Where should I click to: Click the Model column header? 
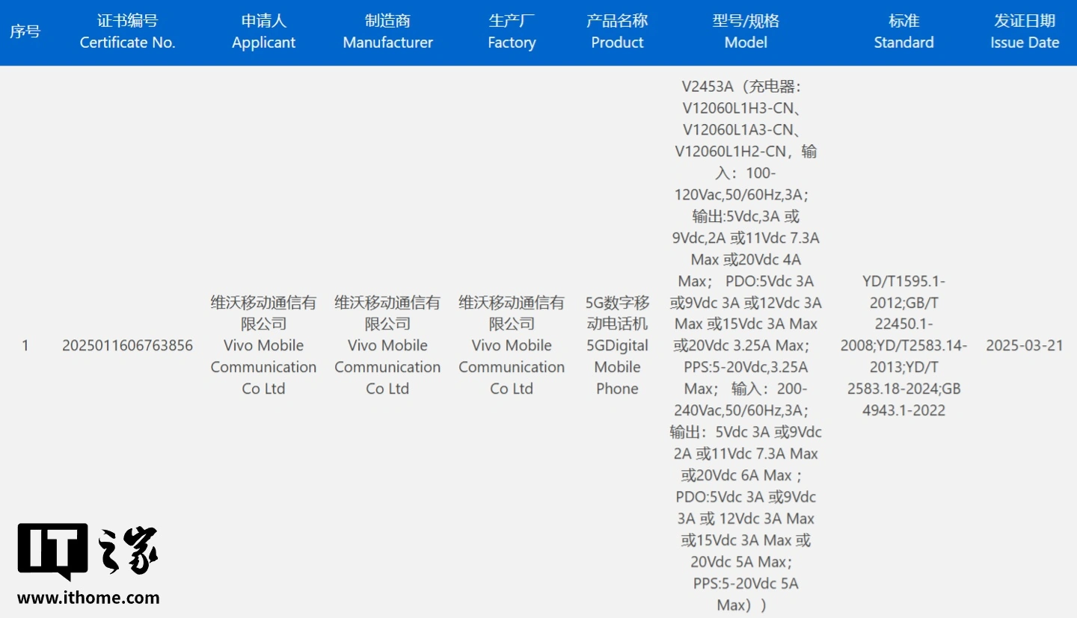[746, 32]
